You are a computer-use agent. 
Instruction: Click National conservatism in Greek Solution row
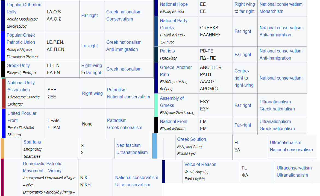click(x=291, y=150)
